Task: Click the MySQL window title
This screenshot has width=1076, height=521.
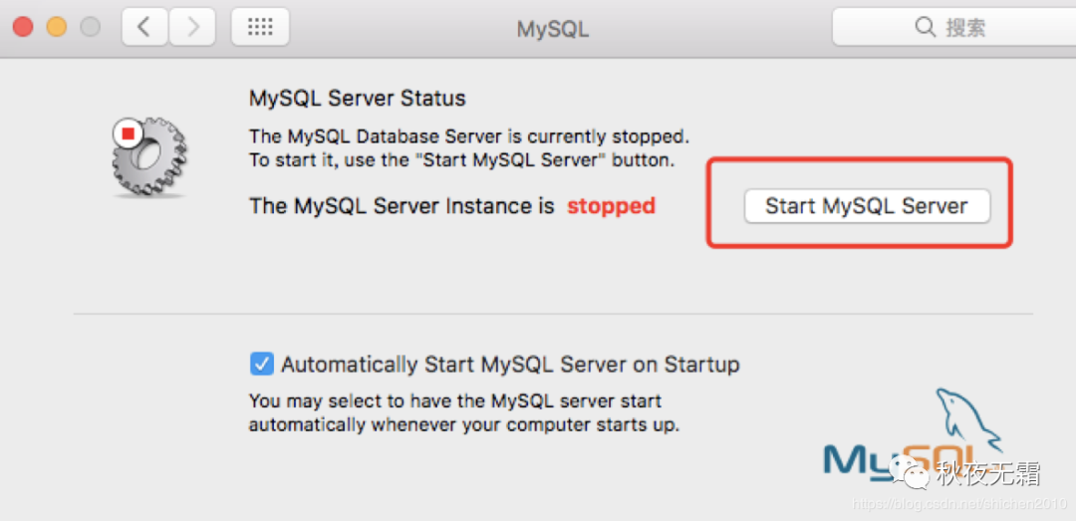Action: point(552,29)
